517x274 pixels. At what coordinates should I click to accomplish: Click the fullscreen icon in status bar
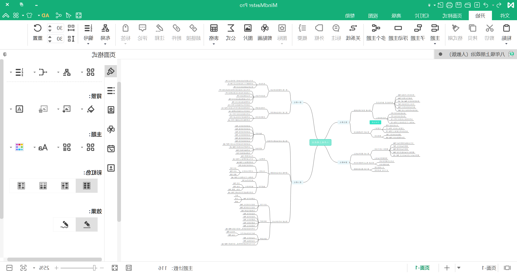(115, 268)
